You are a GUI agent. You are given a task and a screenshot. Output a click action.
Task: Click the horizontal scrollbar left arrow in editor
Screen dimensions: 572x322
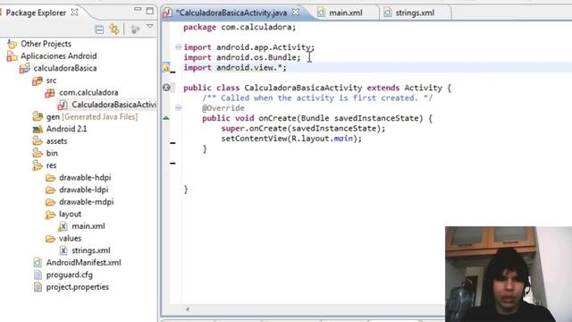tap(188, 309)
